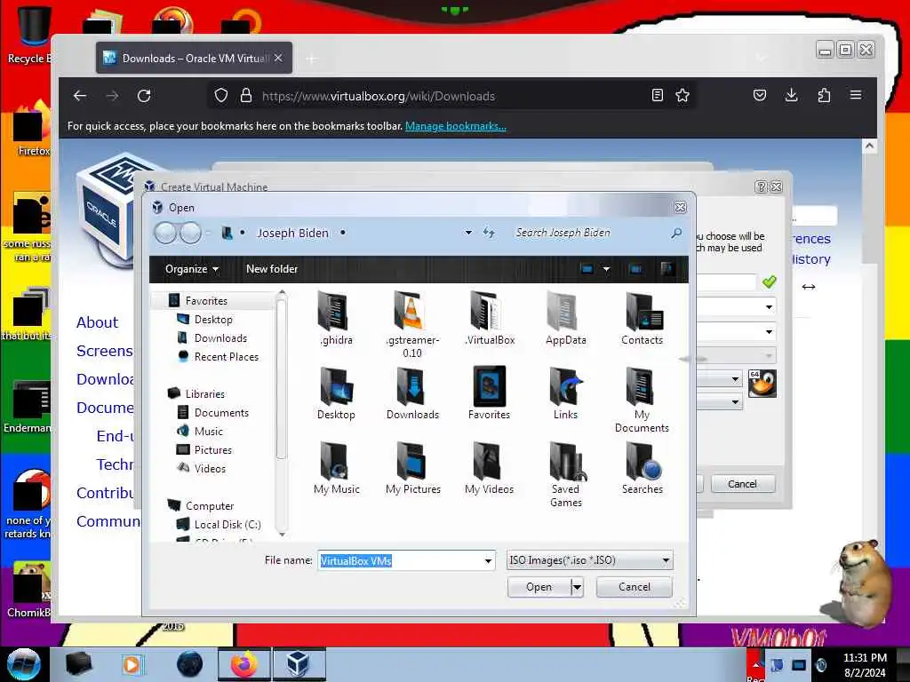Click the Windows Start orb

(x=23, y=664)
